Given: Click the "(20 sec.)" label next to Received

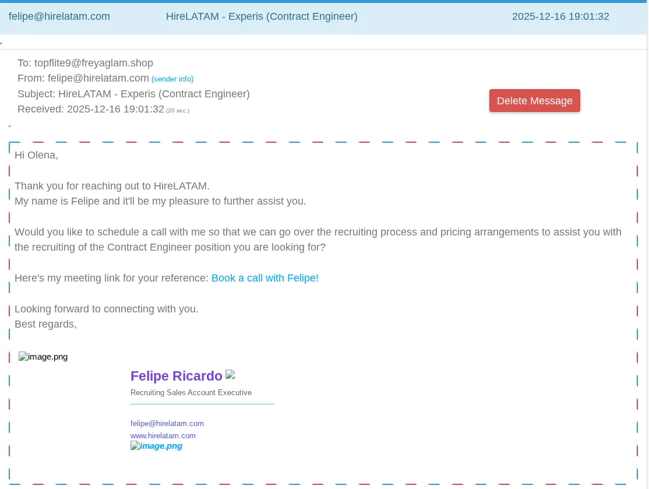Looking at the screenshot, I should point(178,110).
